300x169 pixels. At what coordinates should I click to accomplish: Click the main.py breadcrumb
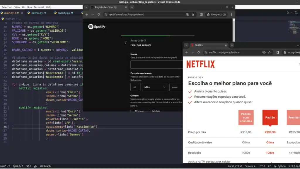tap(10, 18)
